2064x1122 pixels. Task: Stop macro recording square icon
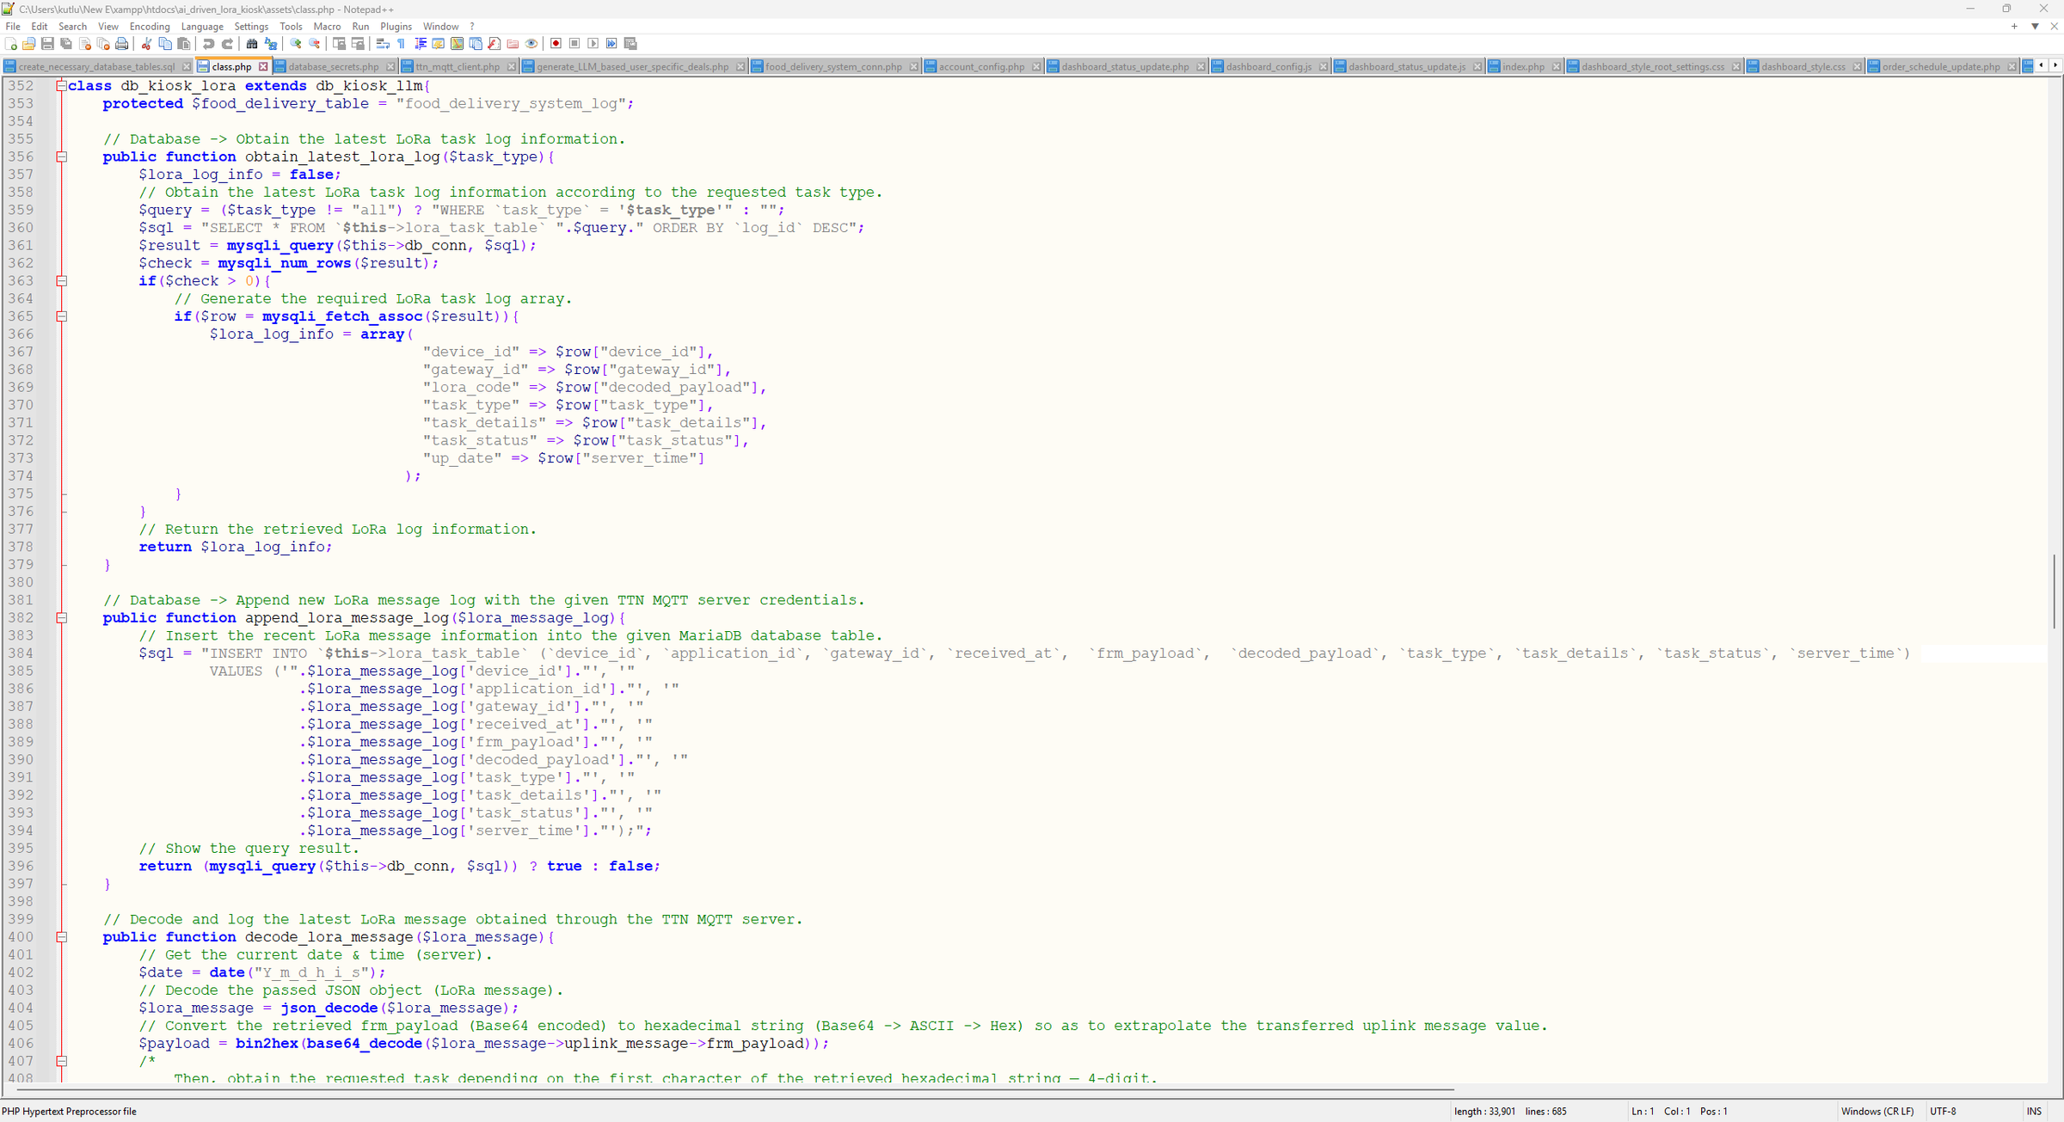pos(574,44)
